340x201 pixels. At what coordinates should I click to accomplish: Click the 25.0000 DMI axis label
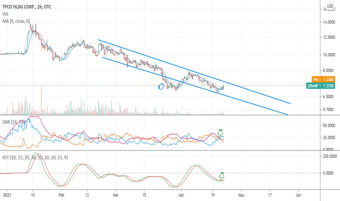pyautogui.click(x=329, y=137)
